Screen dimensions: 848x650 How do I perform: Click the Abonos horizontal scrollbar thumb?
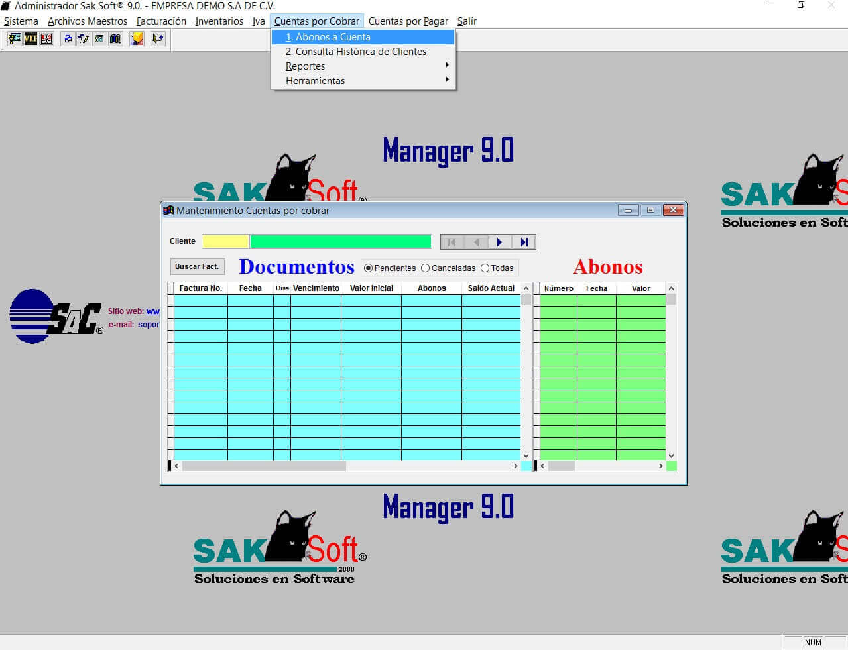(562, 466)
